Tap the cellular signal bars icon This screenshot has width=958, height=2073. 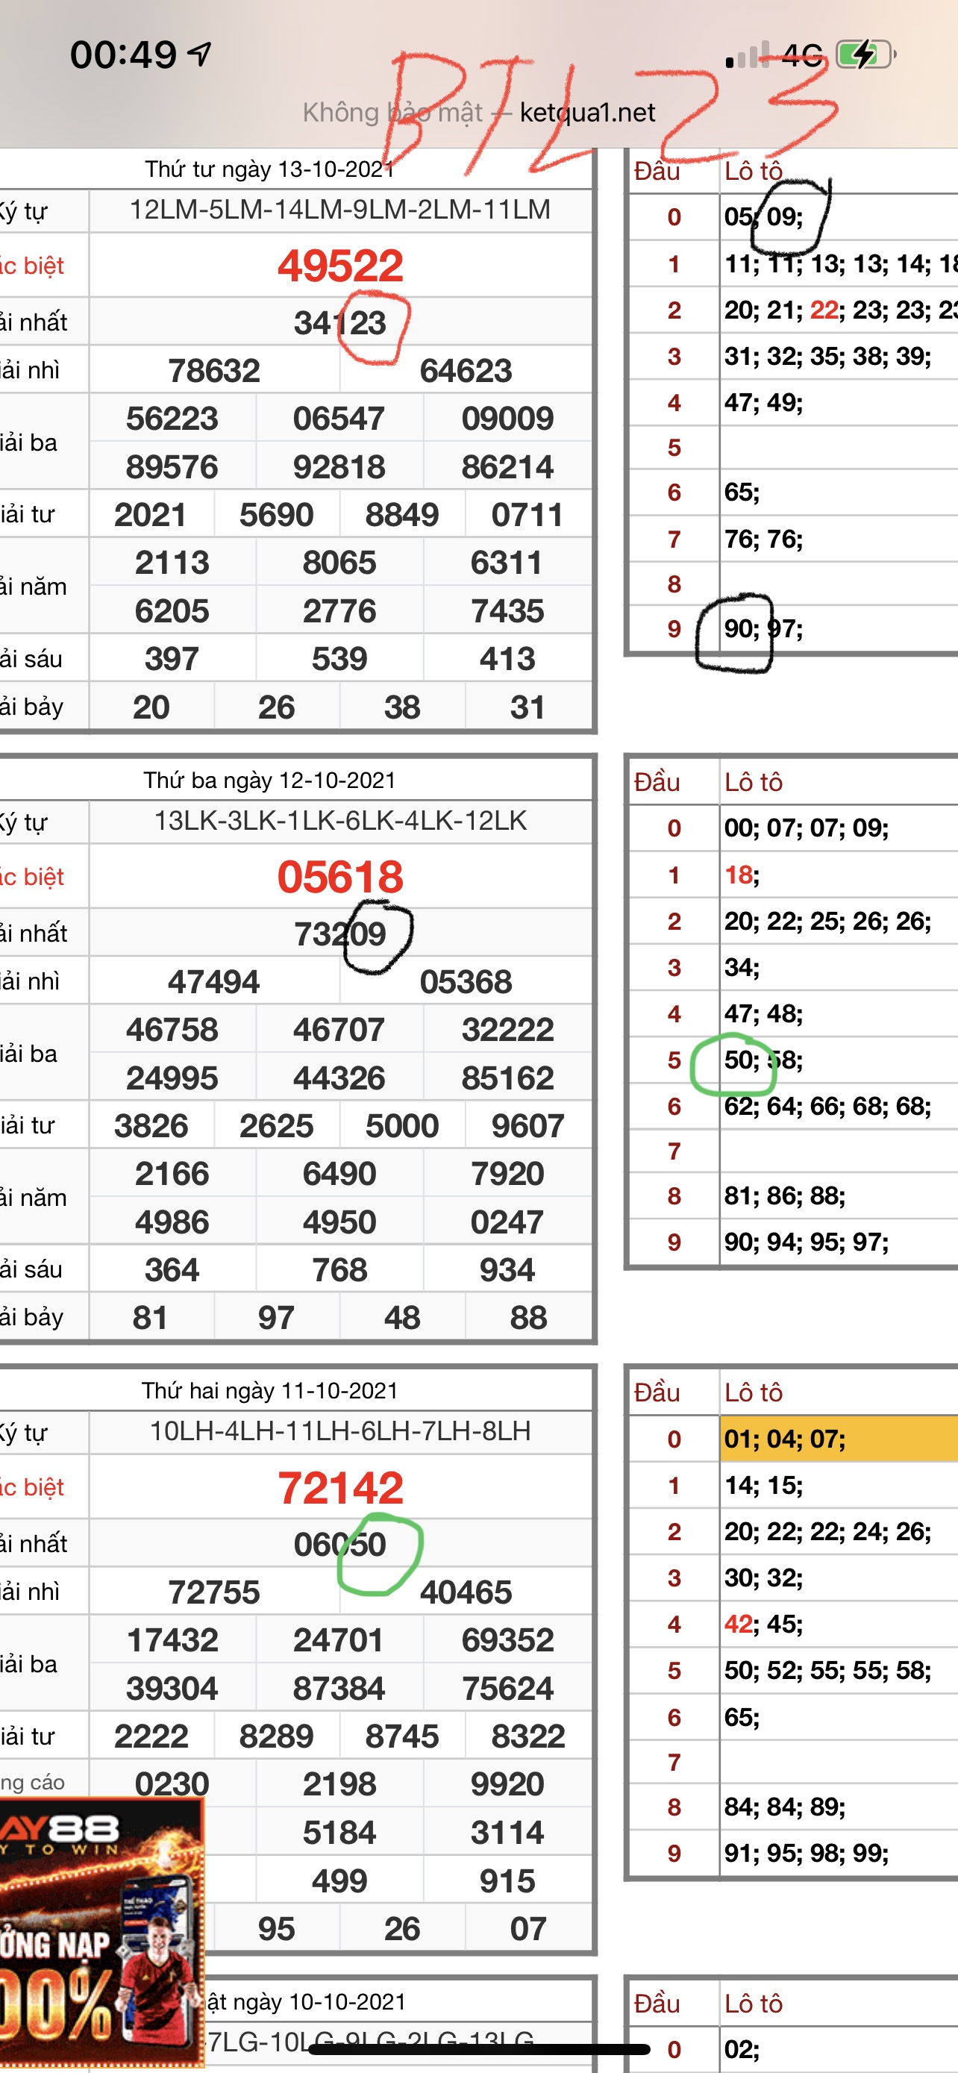(x=748, y=55)
